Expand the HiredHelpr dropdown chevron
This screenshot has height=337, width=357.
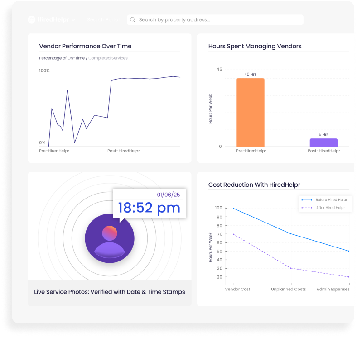point(73,20)
